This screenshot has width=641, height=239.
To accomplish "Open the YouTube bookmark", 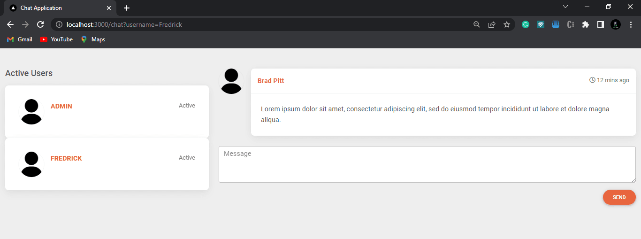I will click(x=56, y=39).
